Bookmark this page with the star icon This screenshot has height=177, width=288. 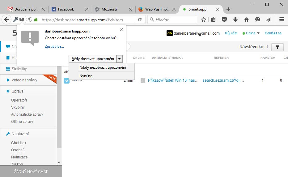[204, 19]
